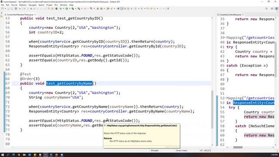Screen dimensions: 279x157
Task: Click the New Java Package icon
Action: pos(98,9)
